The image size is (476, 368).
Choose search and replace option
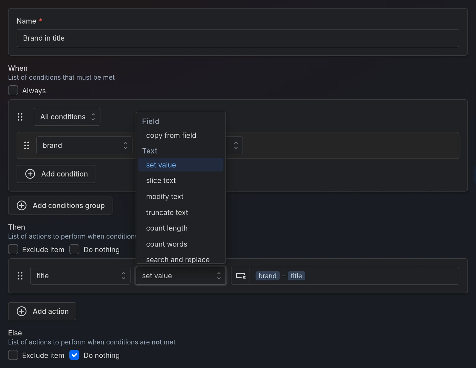pos(181,259)
